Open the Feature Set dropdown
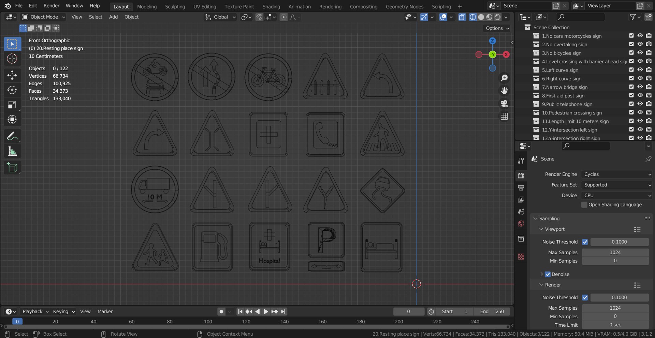 [617, 185]
